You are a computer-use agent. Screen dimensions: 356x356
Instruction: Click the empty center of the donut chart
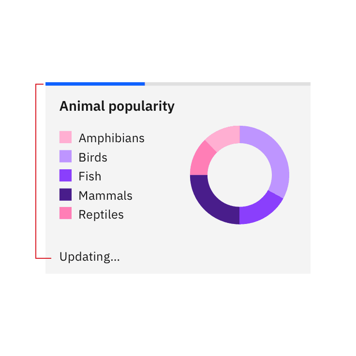239,175
